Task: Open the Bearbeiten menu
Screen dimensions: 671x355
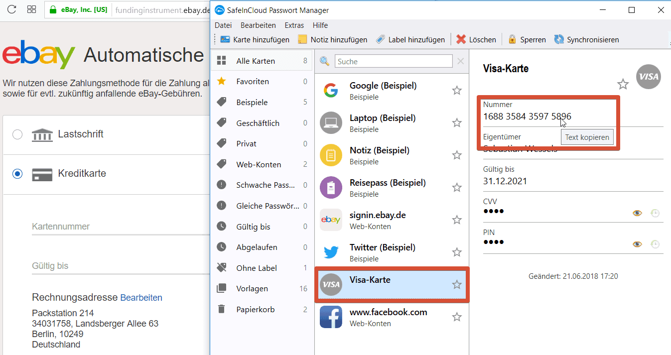Action: coord(258,25)
